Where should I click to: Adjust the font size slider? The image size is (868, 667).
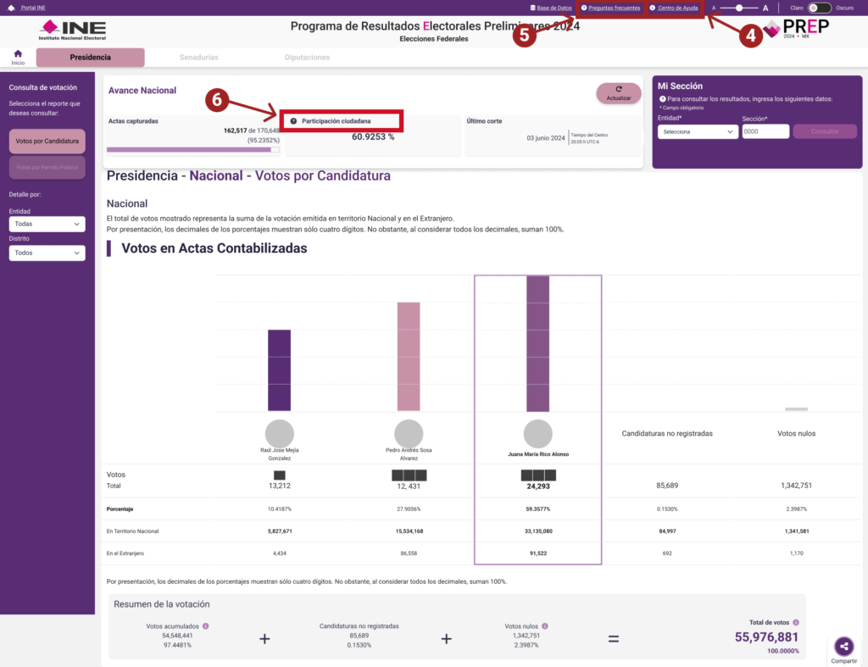pyautogui.click(x=740, y=8)
